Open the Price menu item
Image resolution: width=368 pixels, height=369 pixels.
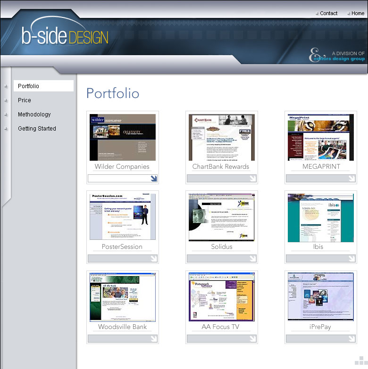(25, 100)
